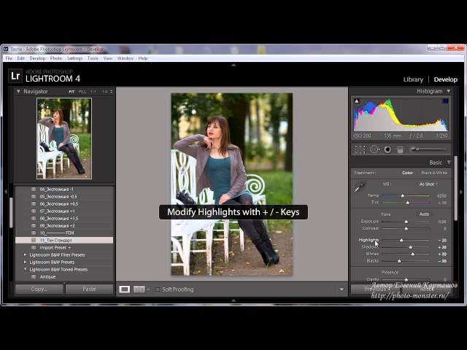Set Navigator zoom to 1:1
467x350 pixels.
click(93, 92)
